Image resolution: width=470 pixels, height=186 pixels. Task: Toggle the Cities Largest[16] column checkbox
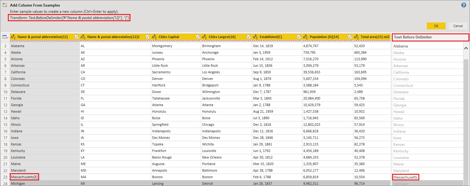point(248,37)
